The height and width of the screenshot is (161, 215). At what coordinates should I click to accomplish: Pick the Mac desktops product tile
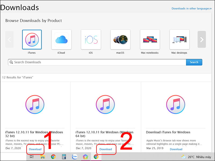tap(180, 39)
